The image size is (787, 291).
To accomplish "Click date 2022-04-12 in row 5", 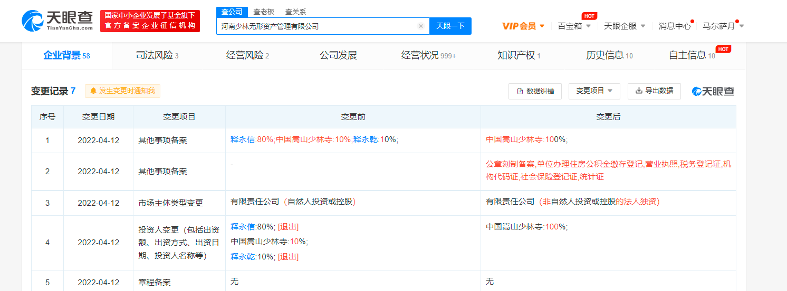I will click(x=98, y=283).
